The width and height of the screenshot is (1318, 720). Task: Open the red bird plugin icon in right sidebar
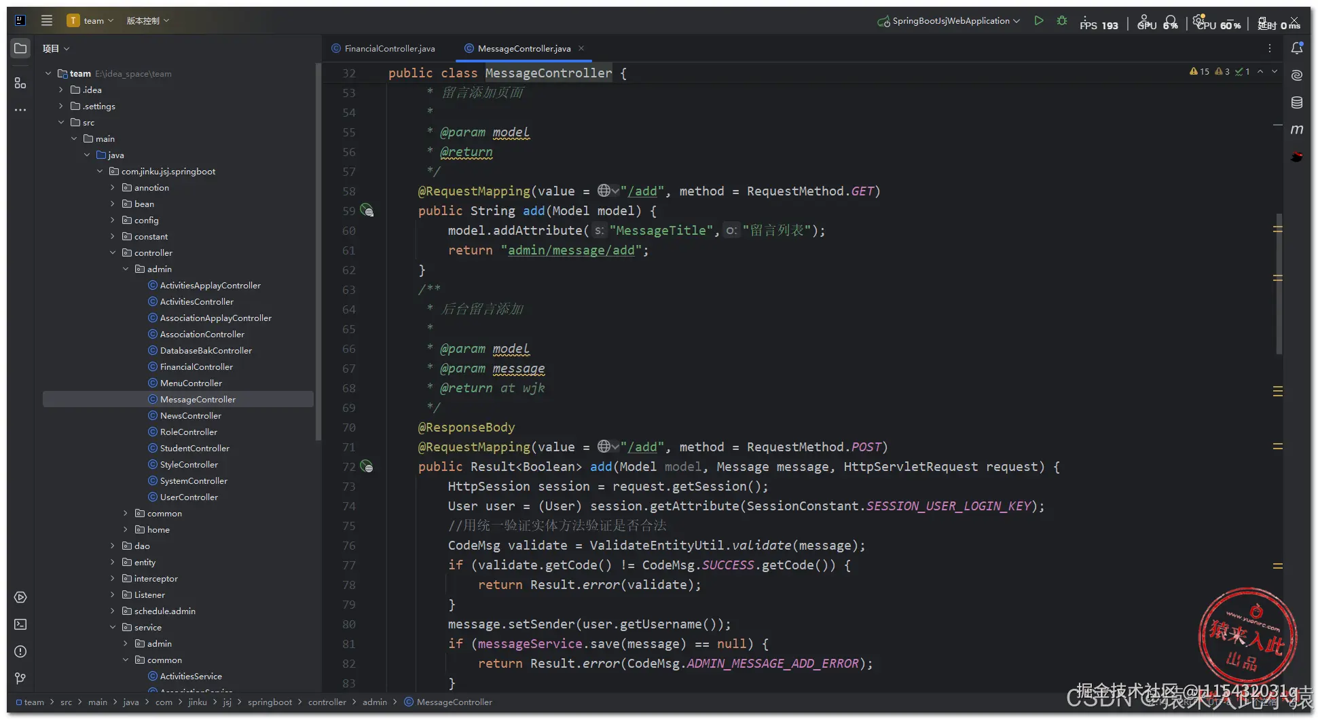tap(1297, 157)
